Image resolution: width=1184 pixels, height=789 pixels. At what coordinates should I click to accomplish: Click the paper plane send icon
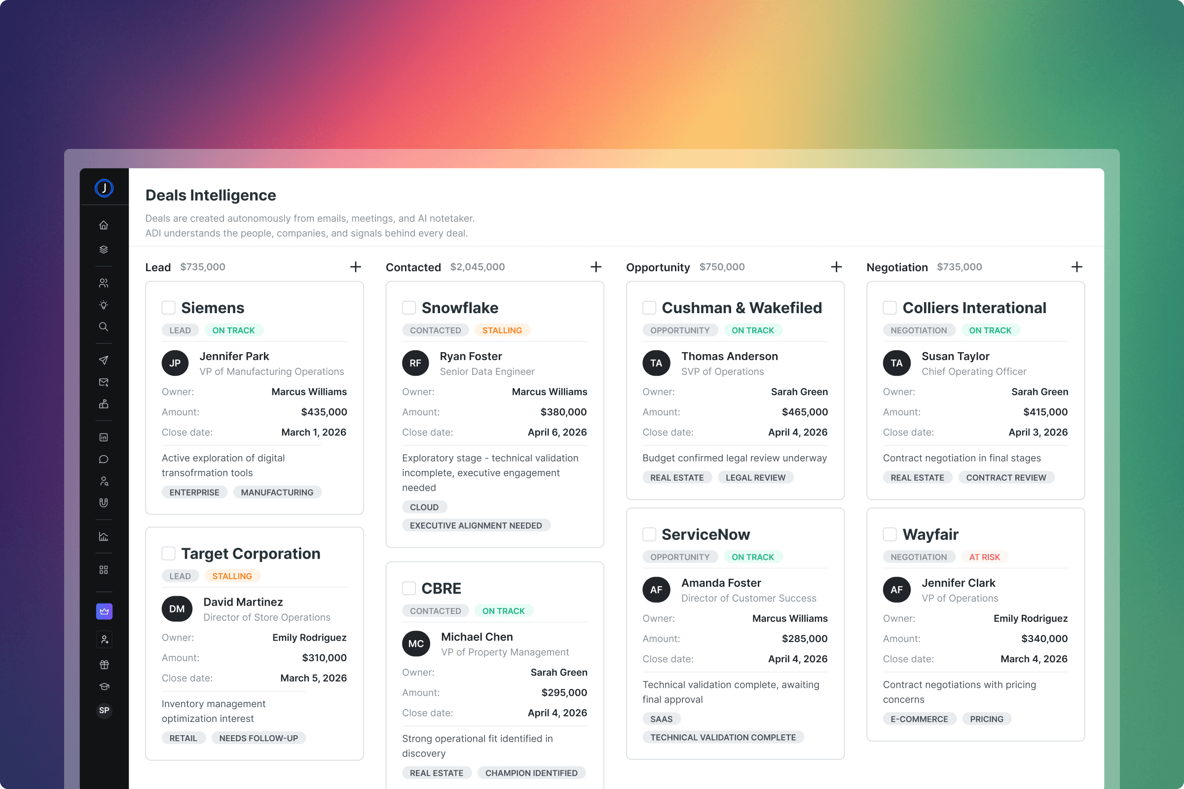pos(104,360)
